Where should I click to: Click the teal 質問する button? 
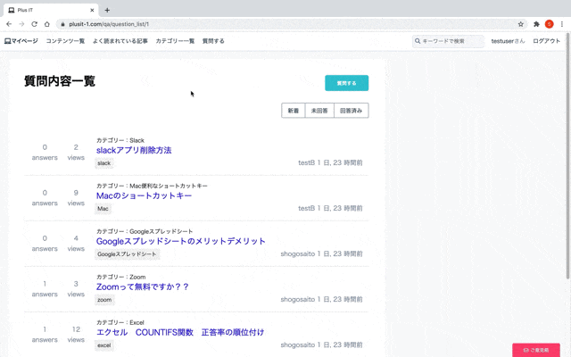coord(347,83)
